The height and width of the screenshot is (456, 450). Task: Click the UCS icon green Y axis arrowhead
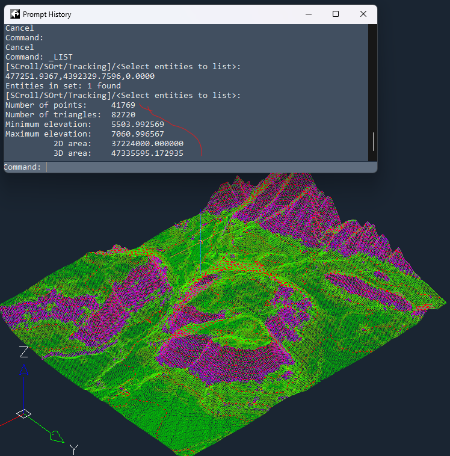56,436
